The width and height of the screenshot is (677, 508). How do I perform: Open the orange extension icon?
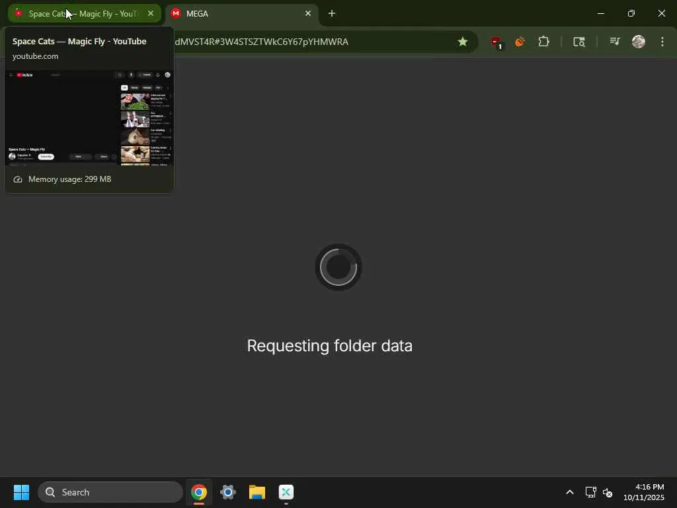tap(520, 42)
